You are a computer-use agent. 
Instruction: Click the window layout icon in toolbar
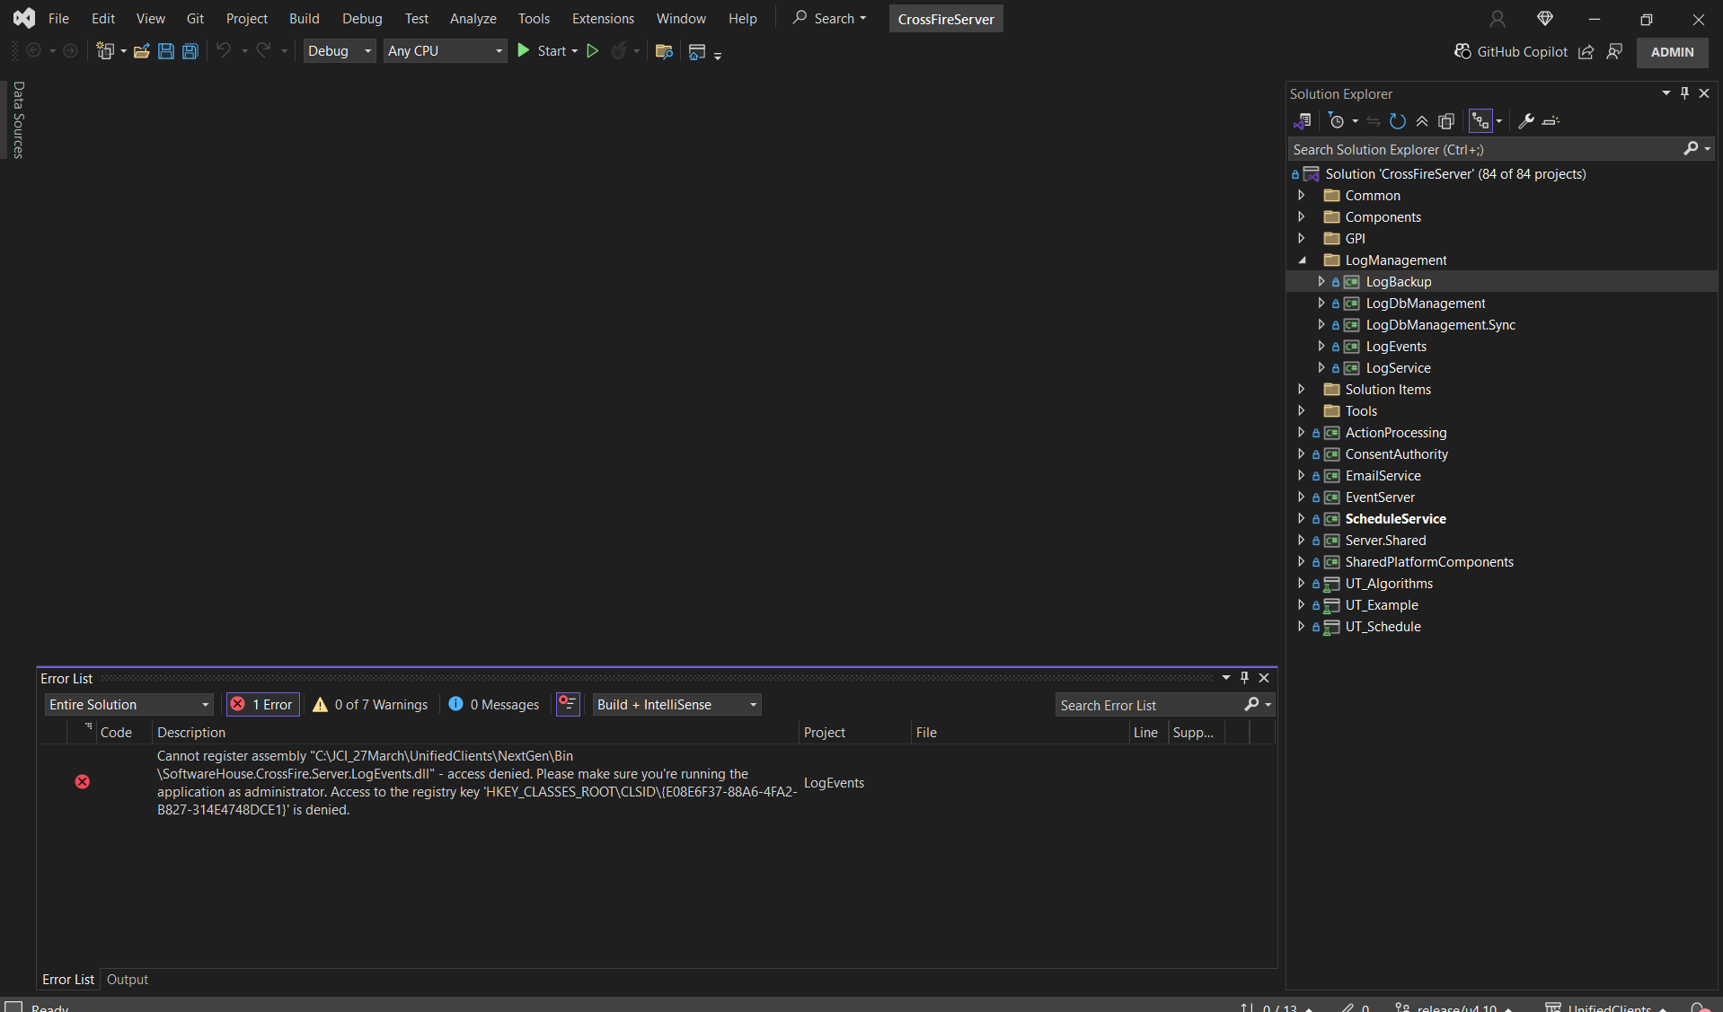pos(697,51)
